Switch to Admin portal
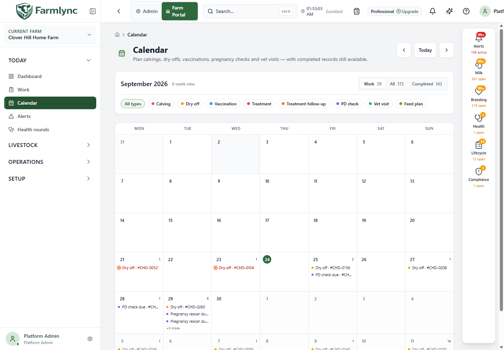Viewport: 504px width, 350px height. tap(147, 11)
